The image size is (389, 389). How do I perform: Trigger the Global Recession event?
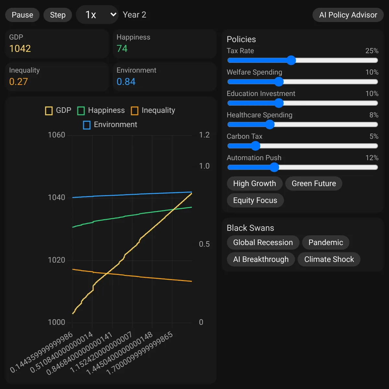click(263, 242)
